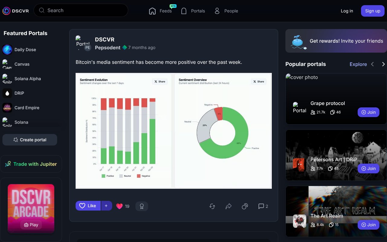Click the DSCVR logo in the top left
Viewport: 387px width, 242px height.
tap(16, 11)
